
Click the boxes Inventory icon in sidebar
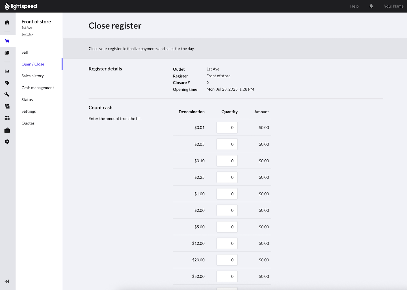click(x=7, y=106)
